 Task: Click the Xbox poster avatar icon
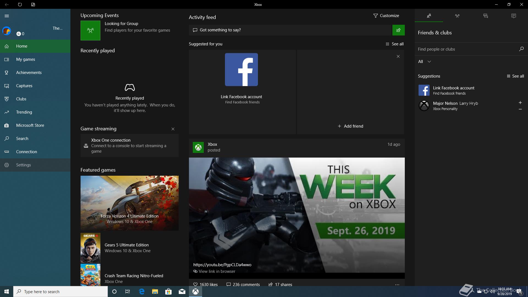[198, 147]
